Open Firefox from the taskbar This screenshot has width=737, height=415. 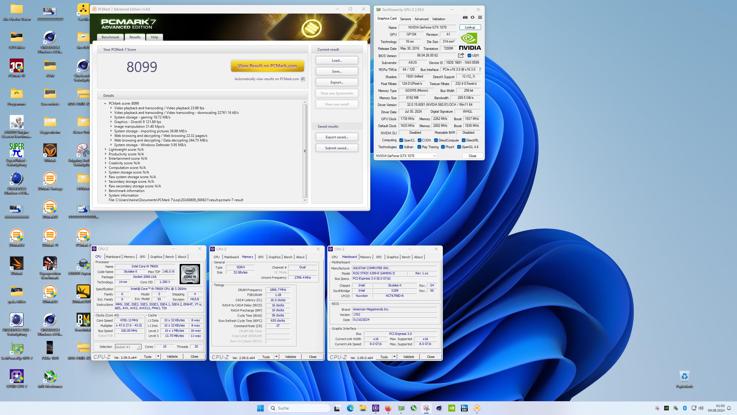pos(388,408)
